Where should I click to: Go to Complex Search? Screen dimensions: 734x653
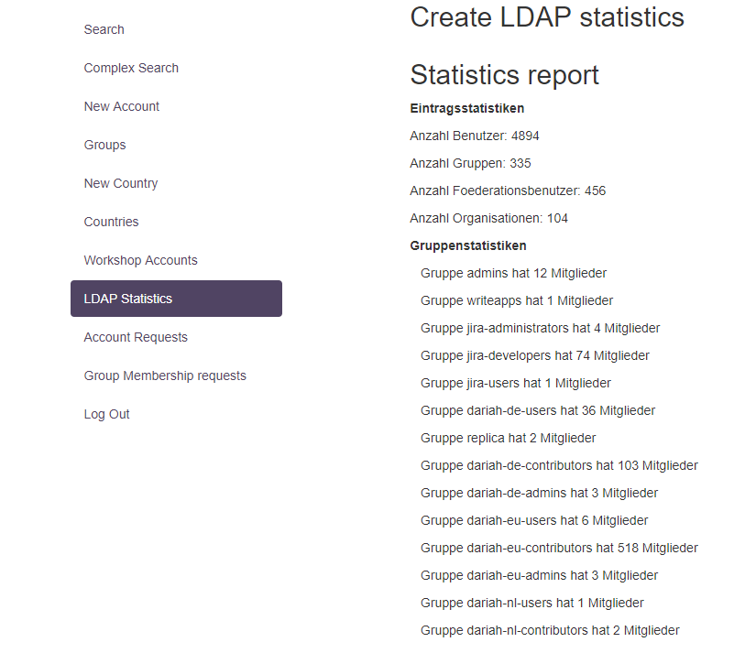[131, 68]
